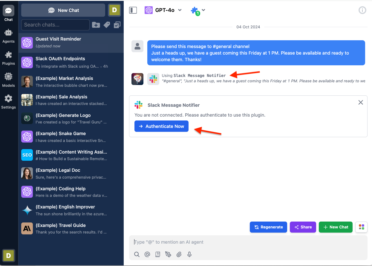Toggle the sidebar panel visibility
The image size is (372, 266).
tap(133, 10)
